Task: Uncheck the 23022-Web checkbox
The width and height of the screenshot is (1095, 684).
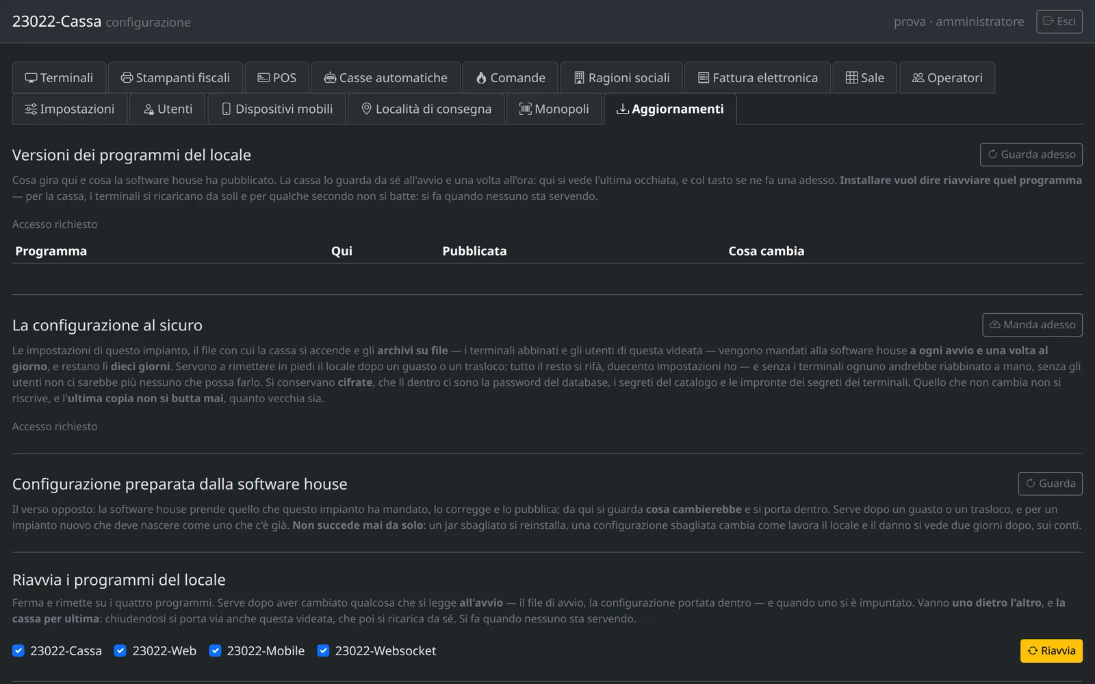Action: click(x=120, y=650)
